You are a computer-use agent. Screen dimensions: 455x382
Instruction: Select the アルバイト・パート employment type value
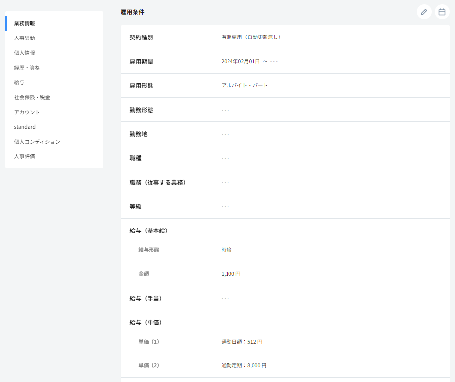coord(244,85)
